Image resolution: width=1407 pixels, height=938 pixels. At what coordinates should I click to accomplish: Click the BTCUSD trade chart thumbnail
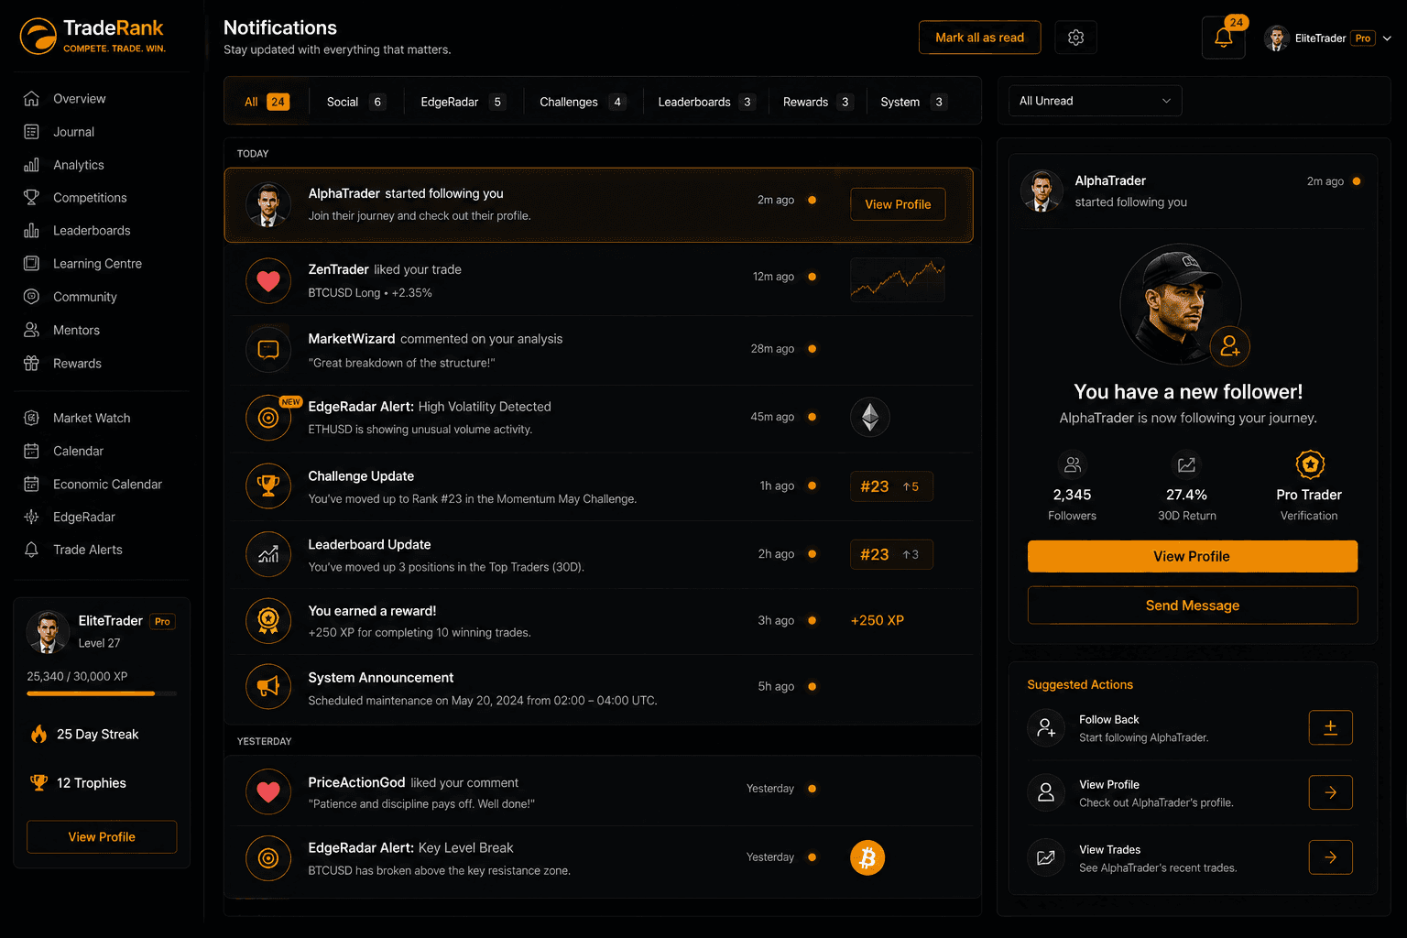point(898,279)
